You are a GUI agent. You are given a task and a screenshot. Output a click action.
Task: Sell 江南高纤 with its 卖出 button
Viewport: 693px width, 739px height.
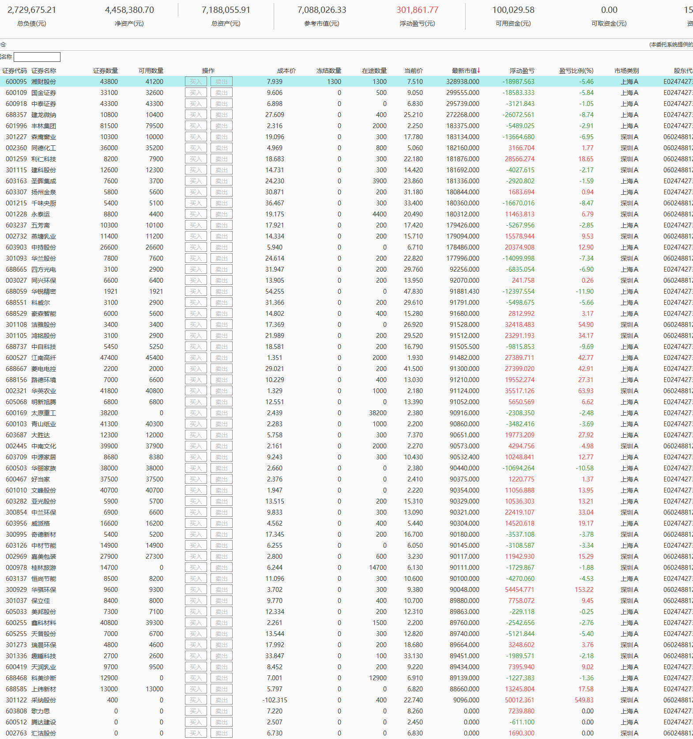click(222, 358)
